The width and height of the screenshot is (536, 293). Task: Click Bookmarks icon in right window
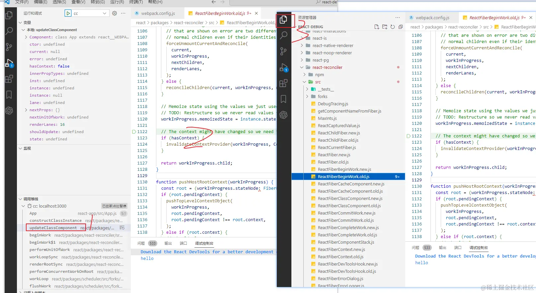283,99
